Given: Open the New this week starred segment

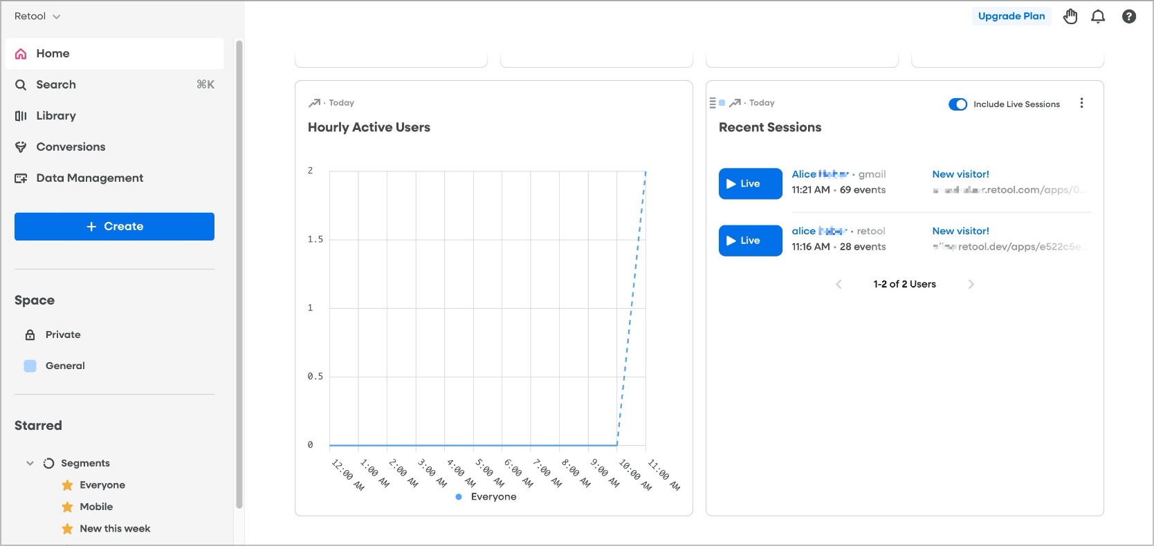Looking at the screenshot, I should tap(115, 529).
